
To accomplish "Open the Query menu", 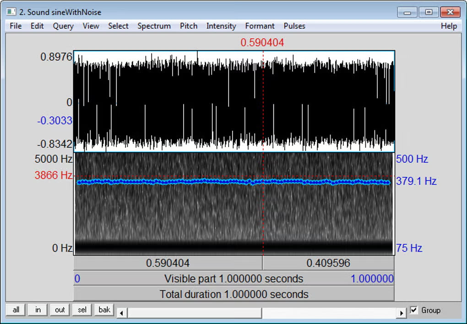I will click(63, 26).
